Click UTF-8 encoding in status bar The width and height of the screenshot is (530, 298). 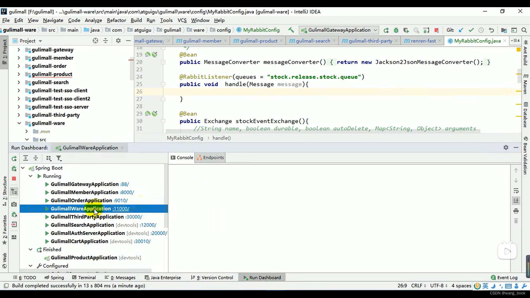tap(439, 286)
